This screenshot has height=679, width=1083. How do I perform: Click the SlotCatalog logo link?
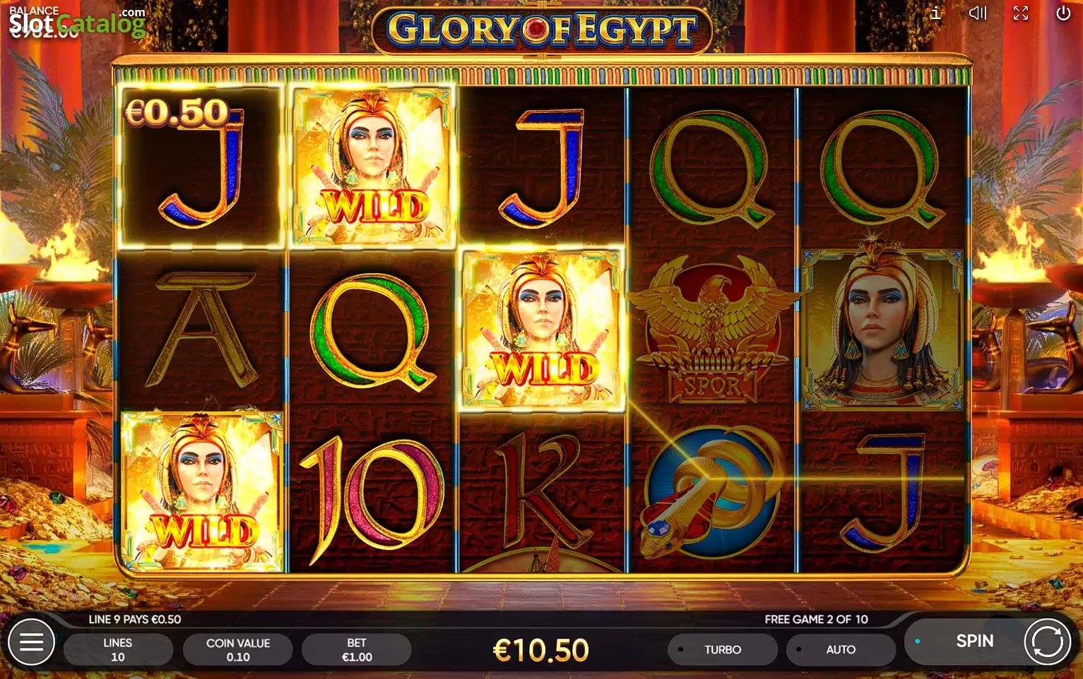(77, 23)
